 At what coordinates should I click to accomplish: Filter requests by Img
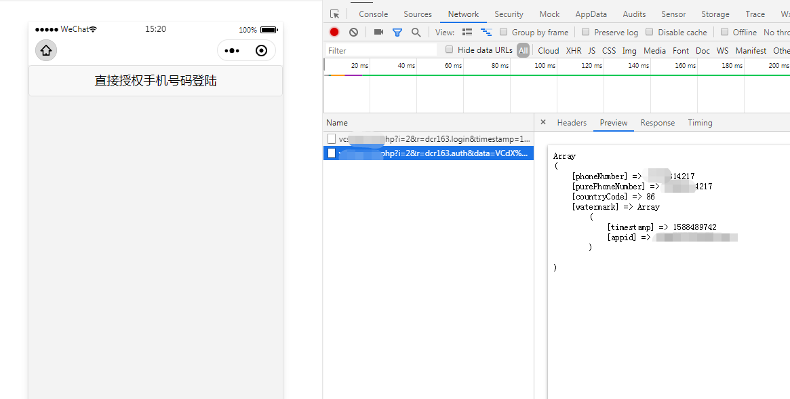(629, 50)
